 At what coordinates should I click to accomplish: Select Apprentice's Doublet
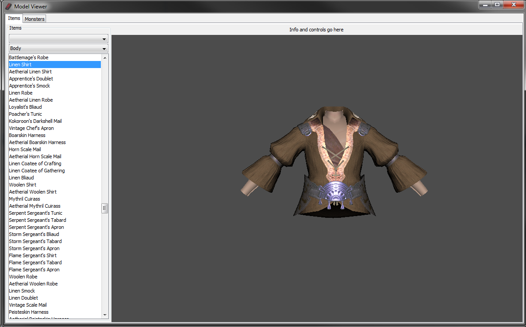click(55, 79)
